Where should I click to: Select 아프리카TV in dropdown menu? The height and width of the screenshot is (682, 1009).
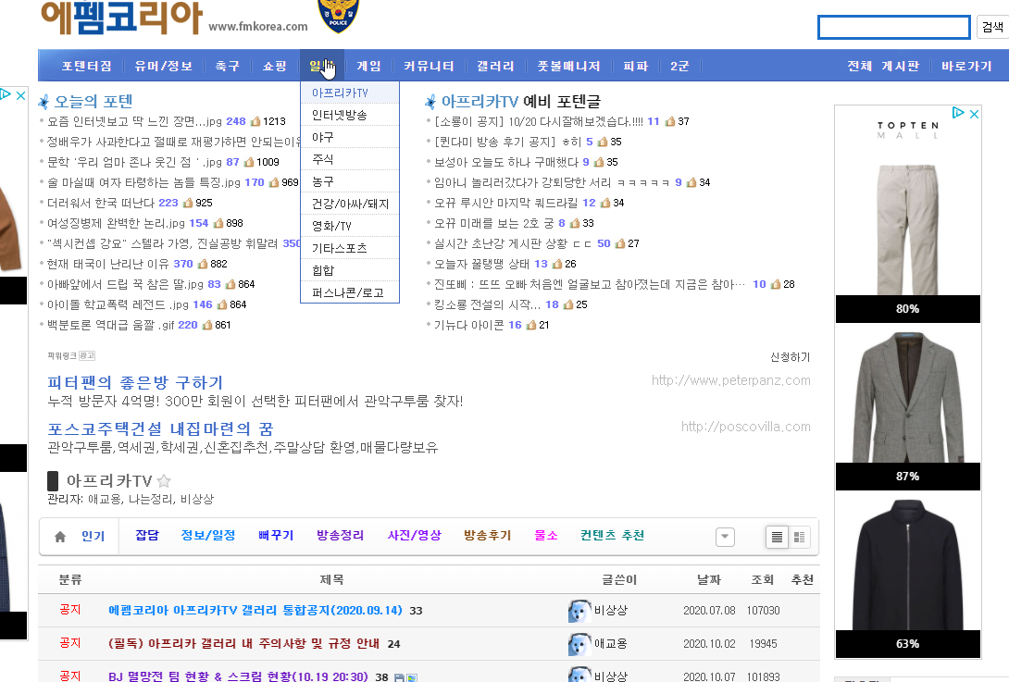pyautogui.click(x=349, y=93)
